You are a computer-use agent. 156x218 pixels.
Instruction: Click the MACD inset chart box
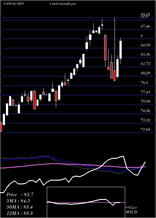[x=86, y=202]
